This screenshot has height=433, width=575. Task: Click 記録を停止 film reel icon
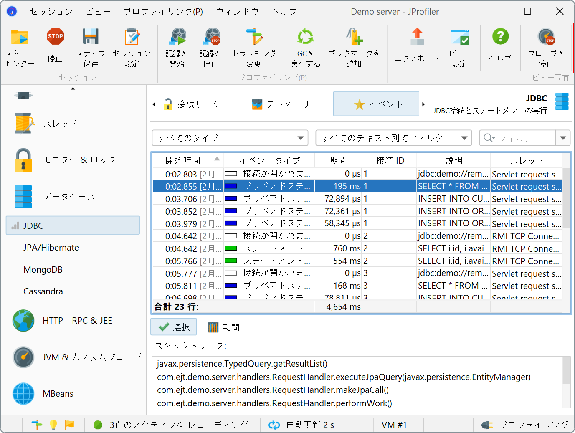tap(211, 37)
